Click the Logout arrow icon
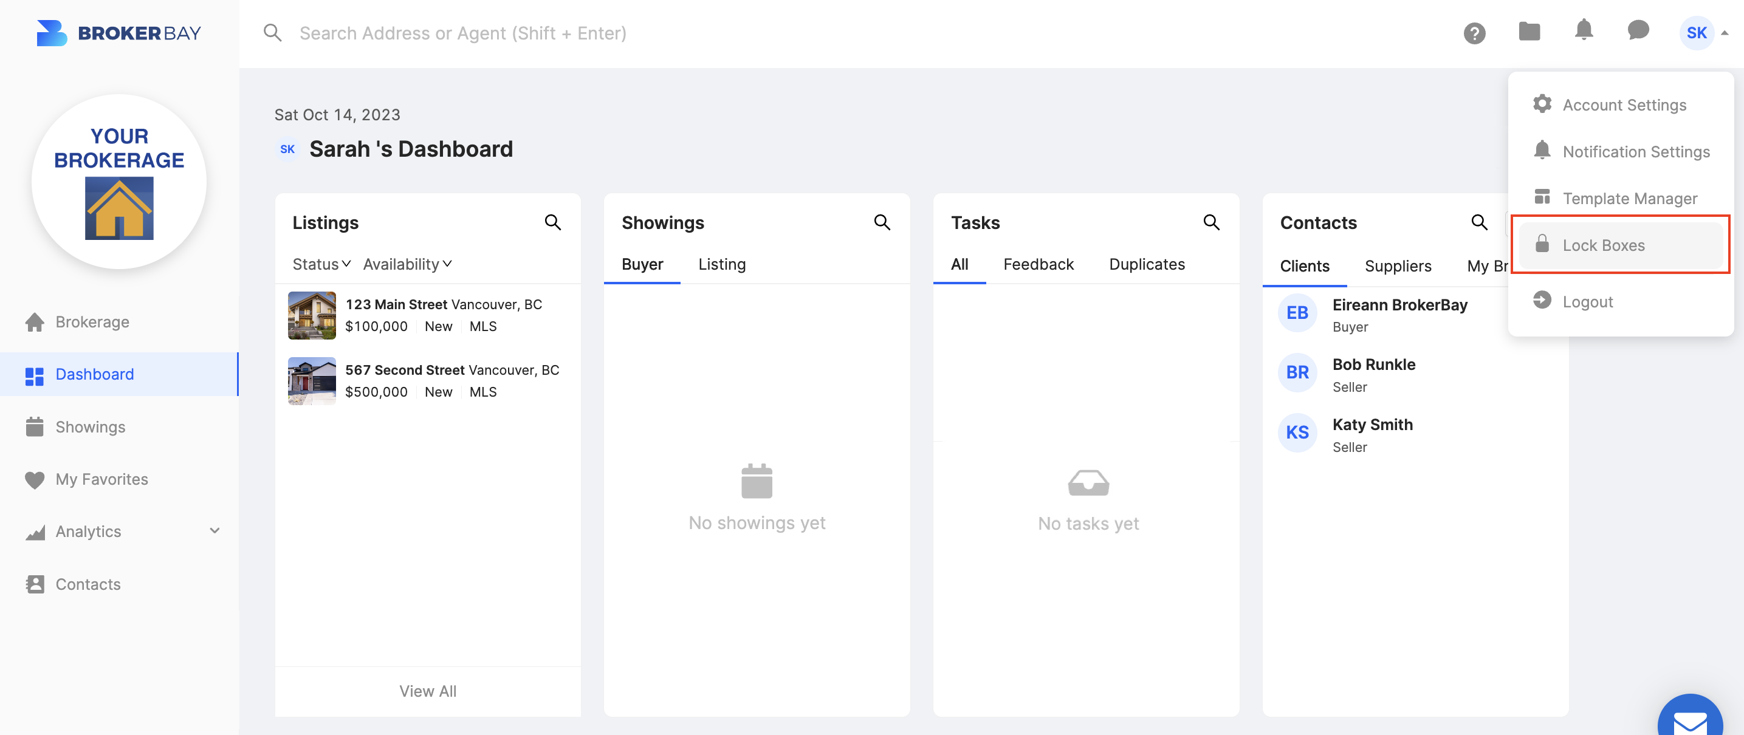The image size is (1744, 735). pos(1542,300)
